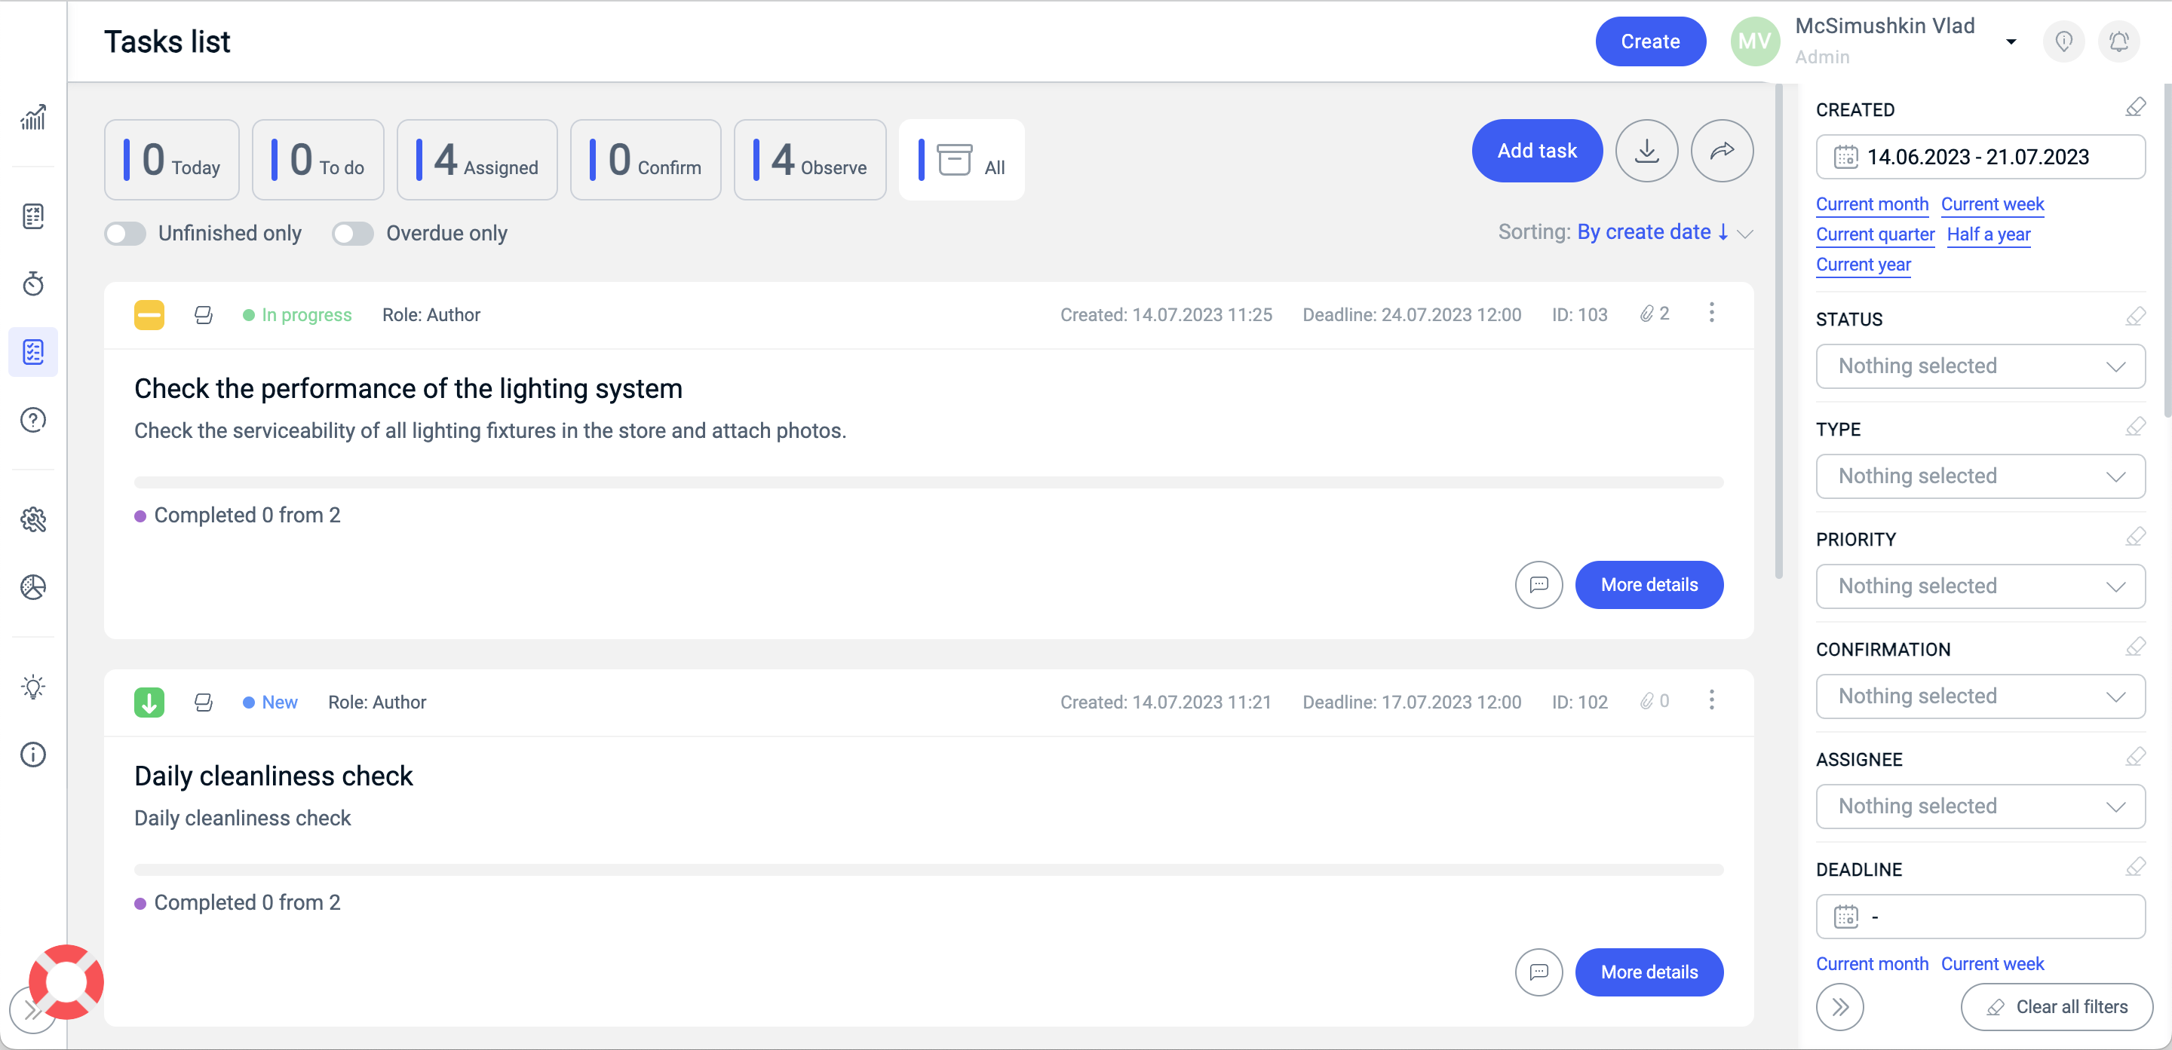Expand the Status filter dropdown

point(1980,366)
